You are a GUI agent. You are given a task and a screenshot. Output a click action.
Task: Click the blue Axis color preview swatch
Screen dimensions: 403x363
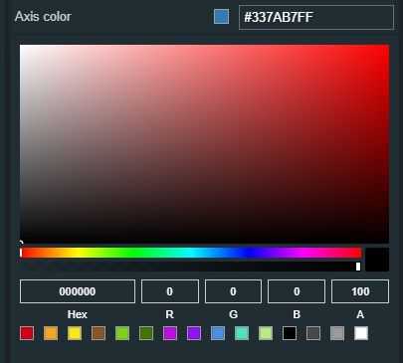pyautogui.click(x=221, y=17)
